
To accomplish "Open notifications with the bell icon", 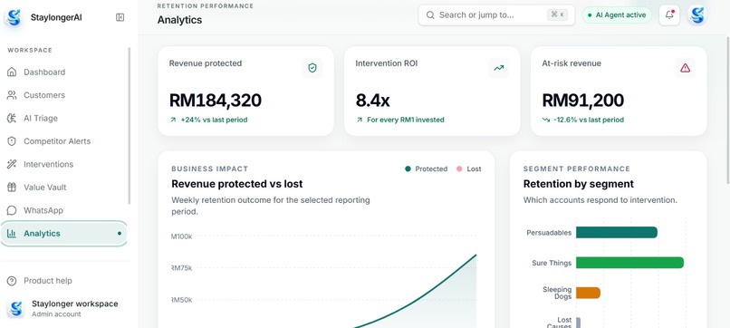I will pos(669,14).
